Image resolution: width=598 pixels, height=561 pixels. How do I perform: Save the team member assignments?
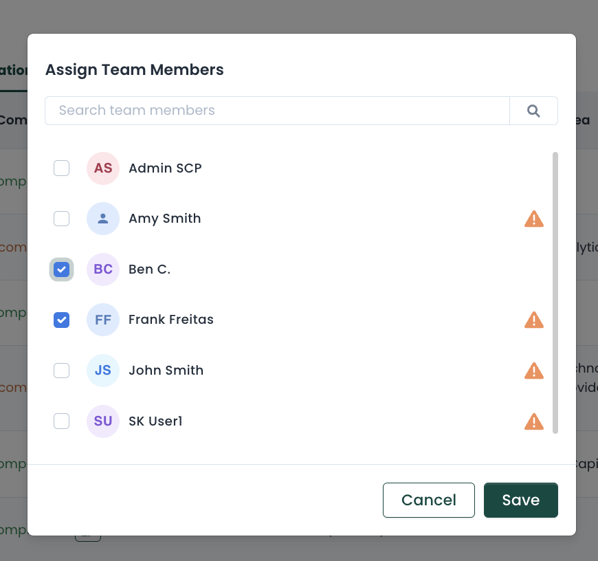click(520, 500)
